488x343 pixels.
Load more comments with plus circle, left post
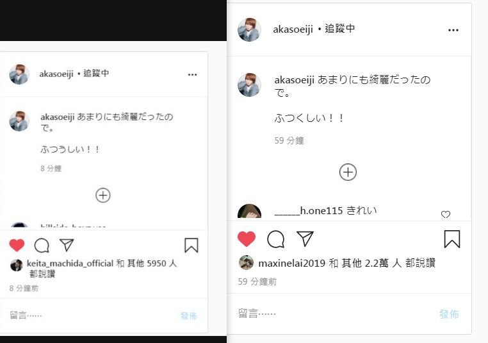[x=103, y=196]
